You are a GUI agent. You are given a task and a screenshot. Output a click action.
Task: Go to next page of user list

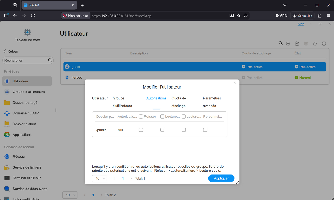point(101,195)
